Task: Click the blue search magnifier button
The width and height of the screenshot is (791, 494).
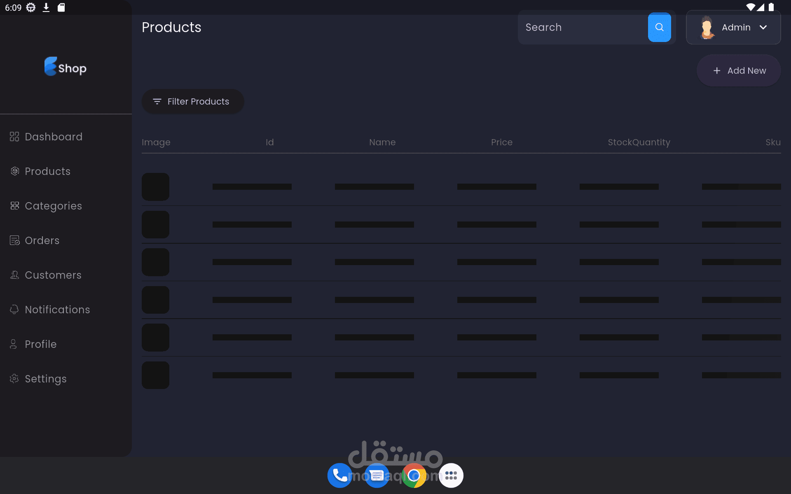Action: (x=659, y=27)
